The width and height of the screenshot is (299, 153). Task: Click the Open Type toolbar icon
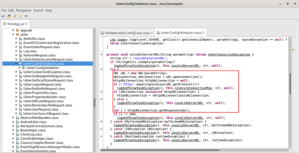pos(9,16)
